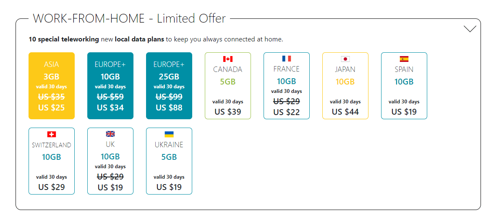Image resolution: width=499 pixels, height=223 pixels.
Task: Click the France flag icon
Action: [x=287, y=59]
